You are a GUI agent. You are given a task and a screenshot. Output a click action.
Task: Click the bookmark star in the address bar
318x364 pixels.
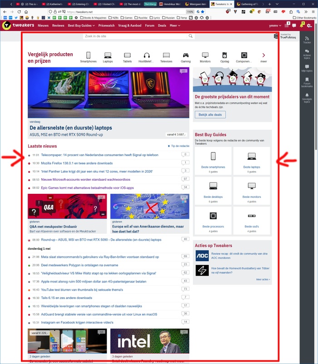point(203,12)
